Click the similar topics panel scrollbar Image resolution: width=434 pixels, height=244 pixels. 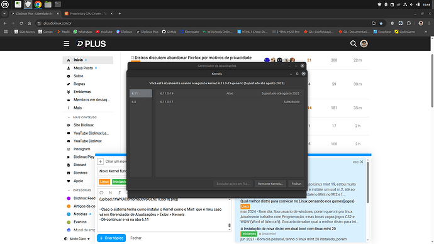pyautogui.click(x=368, y=182)
